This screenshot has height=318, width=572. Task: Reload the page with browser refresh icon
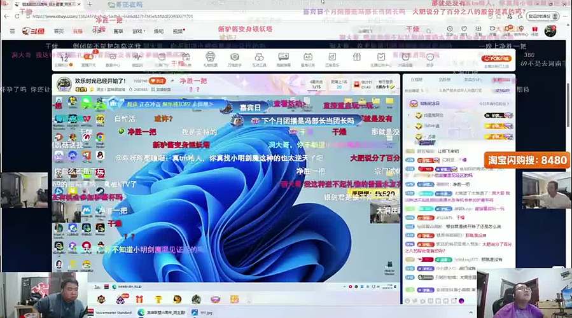click(x=17, y=17)
